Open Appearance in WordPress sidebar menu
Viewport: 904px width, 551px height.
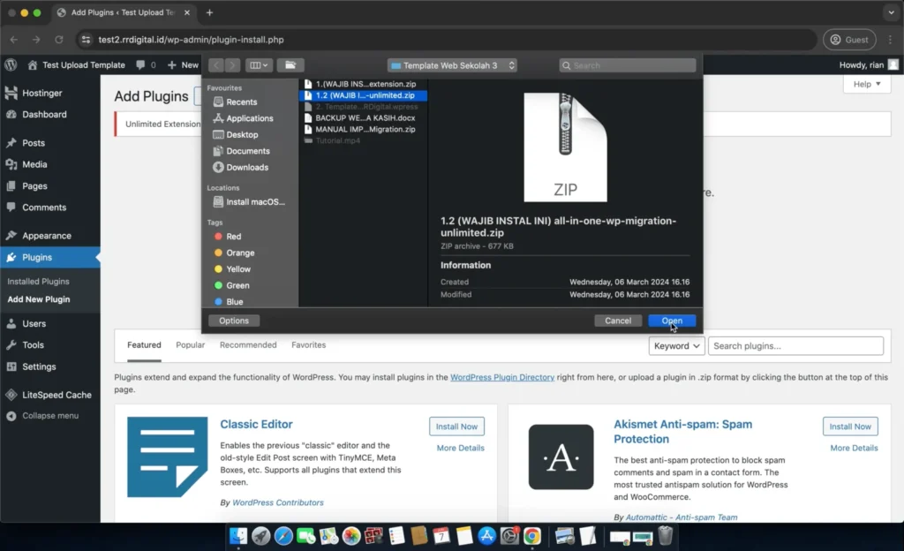point(46,236)
